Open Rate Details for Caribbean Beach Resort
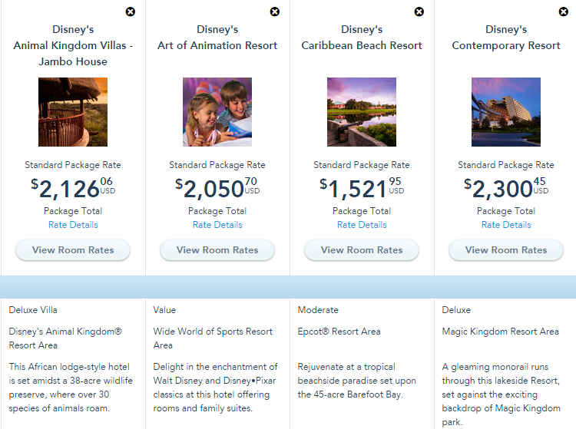Image resolution: width=576 pixels, height=429 pixels. coord(362,225)
